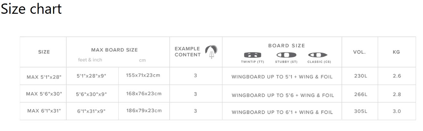The height and width of the screenshot is (131, 423).
Task: Click the EXAMPLE CONTENT header text
Action: click(x=187, y=52)
